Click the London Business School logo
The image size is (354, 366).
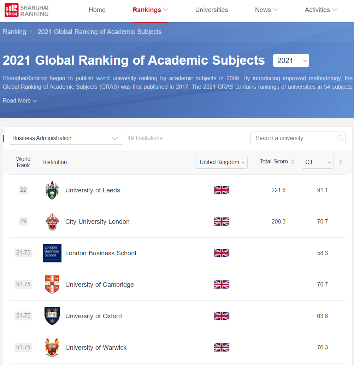pos(52,253)
